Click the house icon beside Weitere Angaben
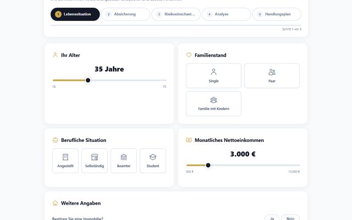The image size is (352, 220). click(x=55, y=203)
